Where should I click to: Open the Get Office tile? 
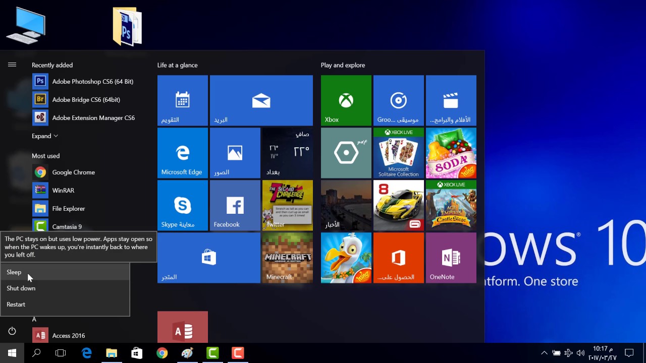399,258
